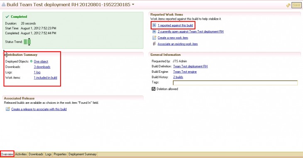Open the 'One object' link

click(41, 61)
